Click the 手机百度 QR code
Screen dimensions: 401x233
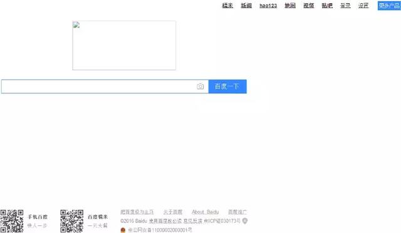12,221
